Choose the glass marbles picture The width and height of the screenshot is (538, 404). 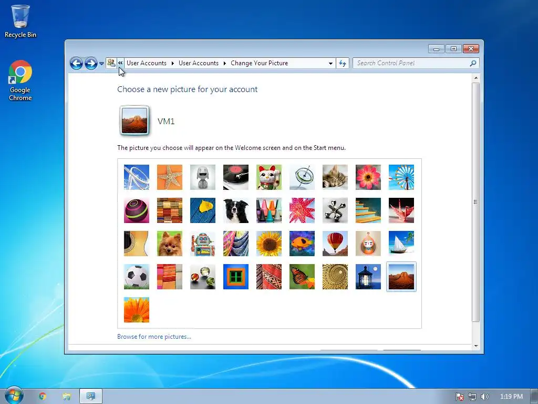click(x=203, y=277)
